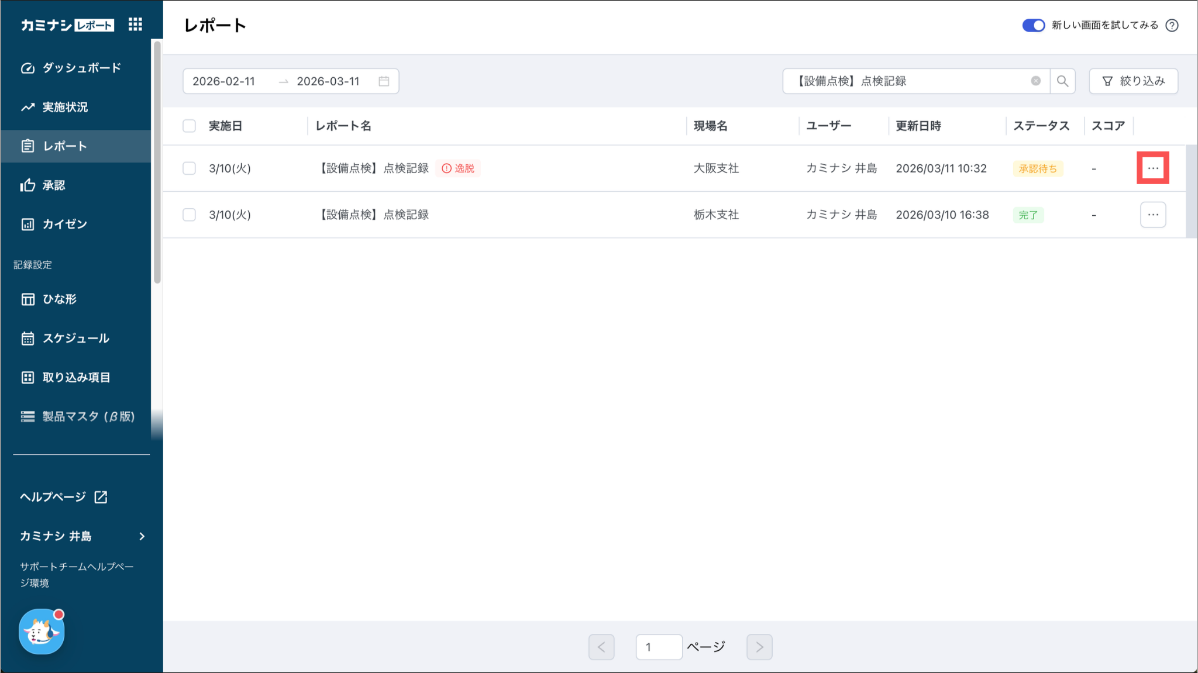Click the search magnifier icon
The width and height of the screenshot is (1198, 673).
1062,81
